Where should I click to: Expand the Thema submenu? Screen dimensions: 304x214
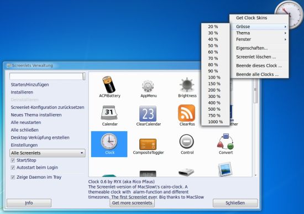tap(259, 33)
